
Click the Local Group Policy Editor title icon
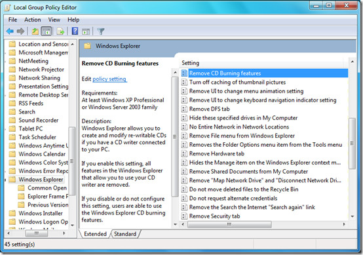pos(7,8)
